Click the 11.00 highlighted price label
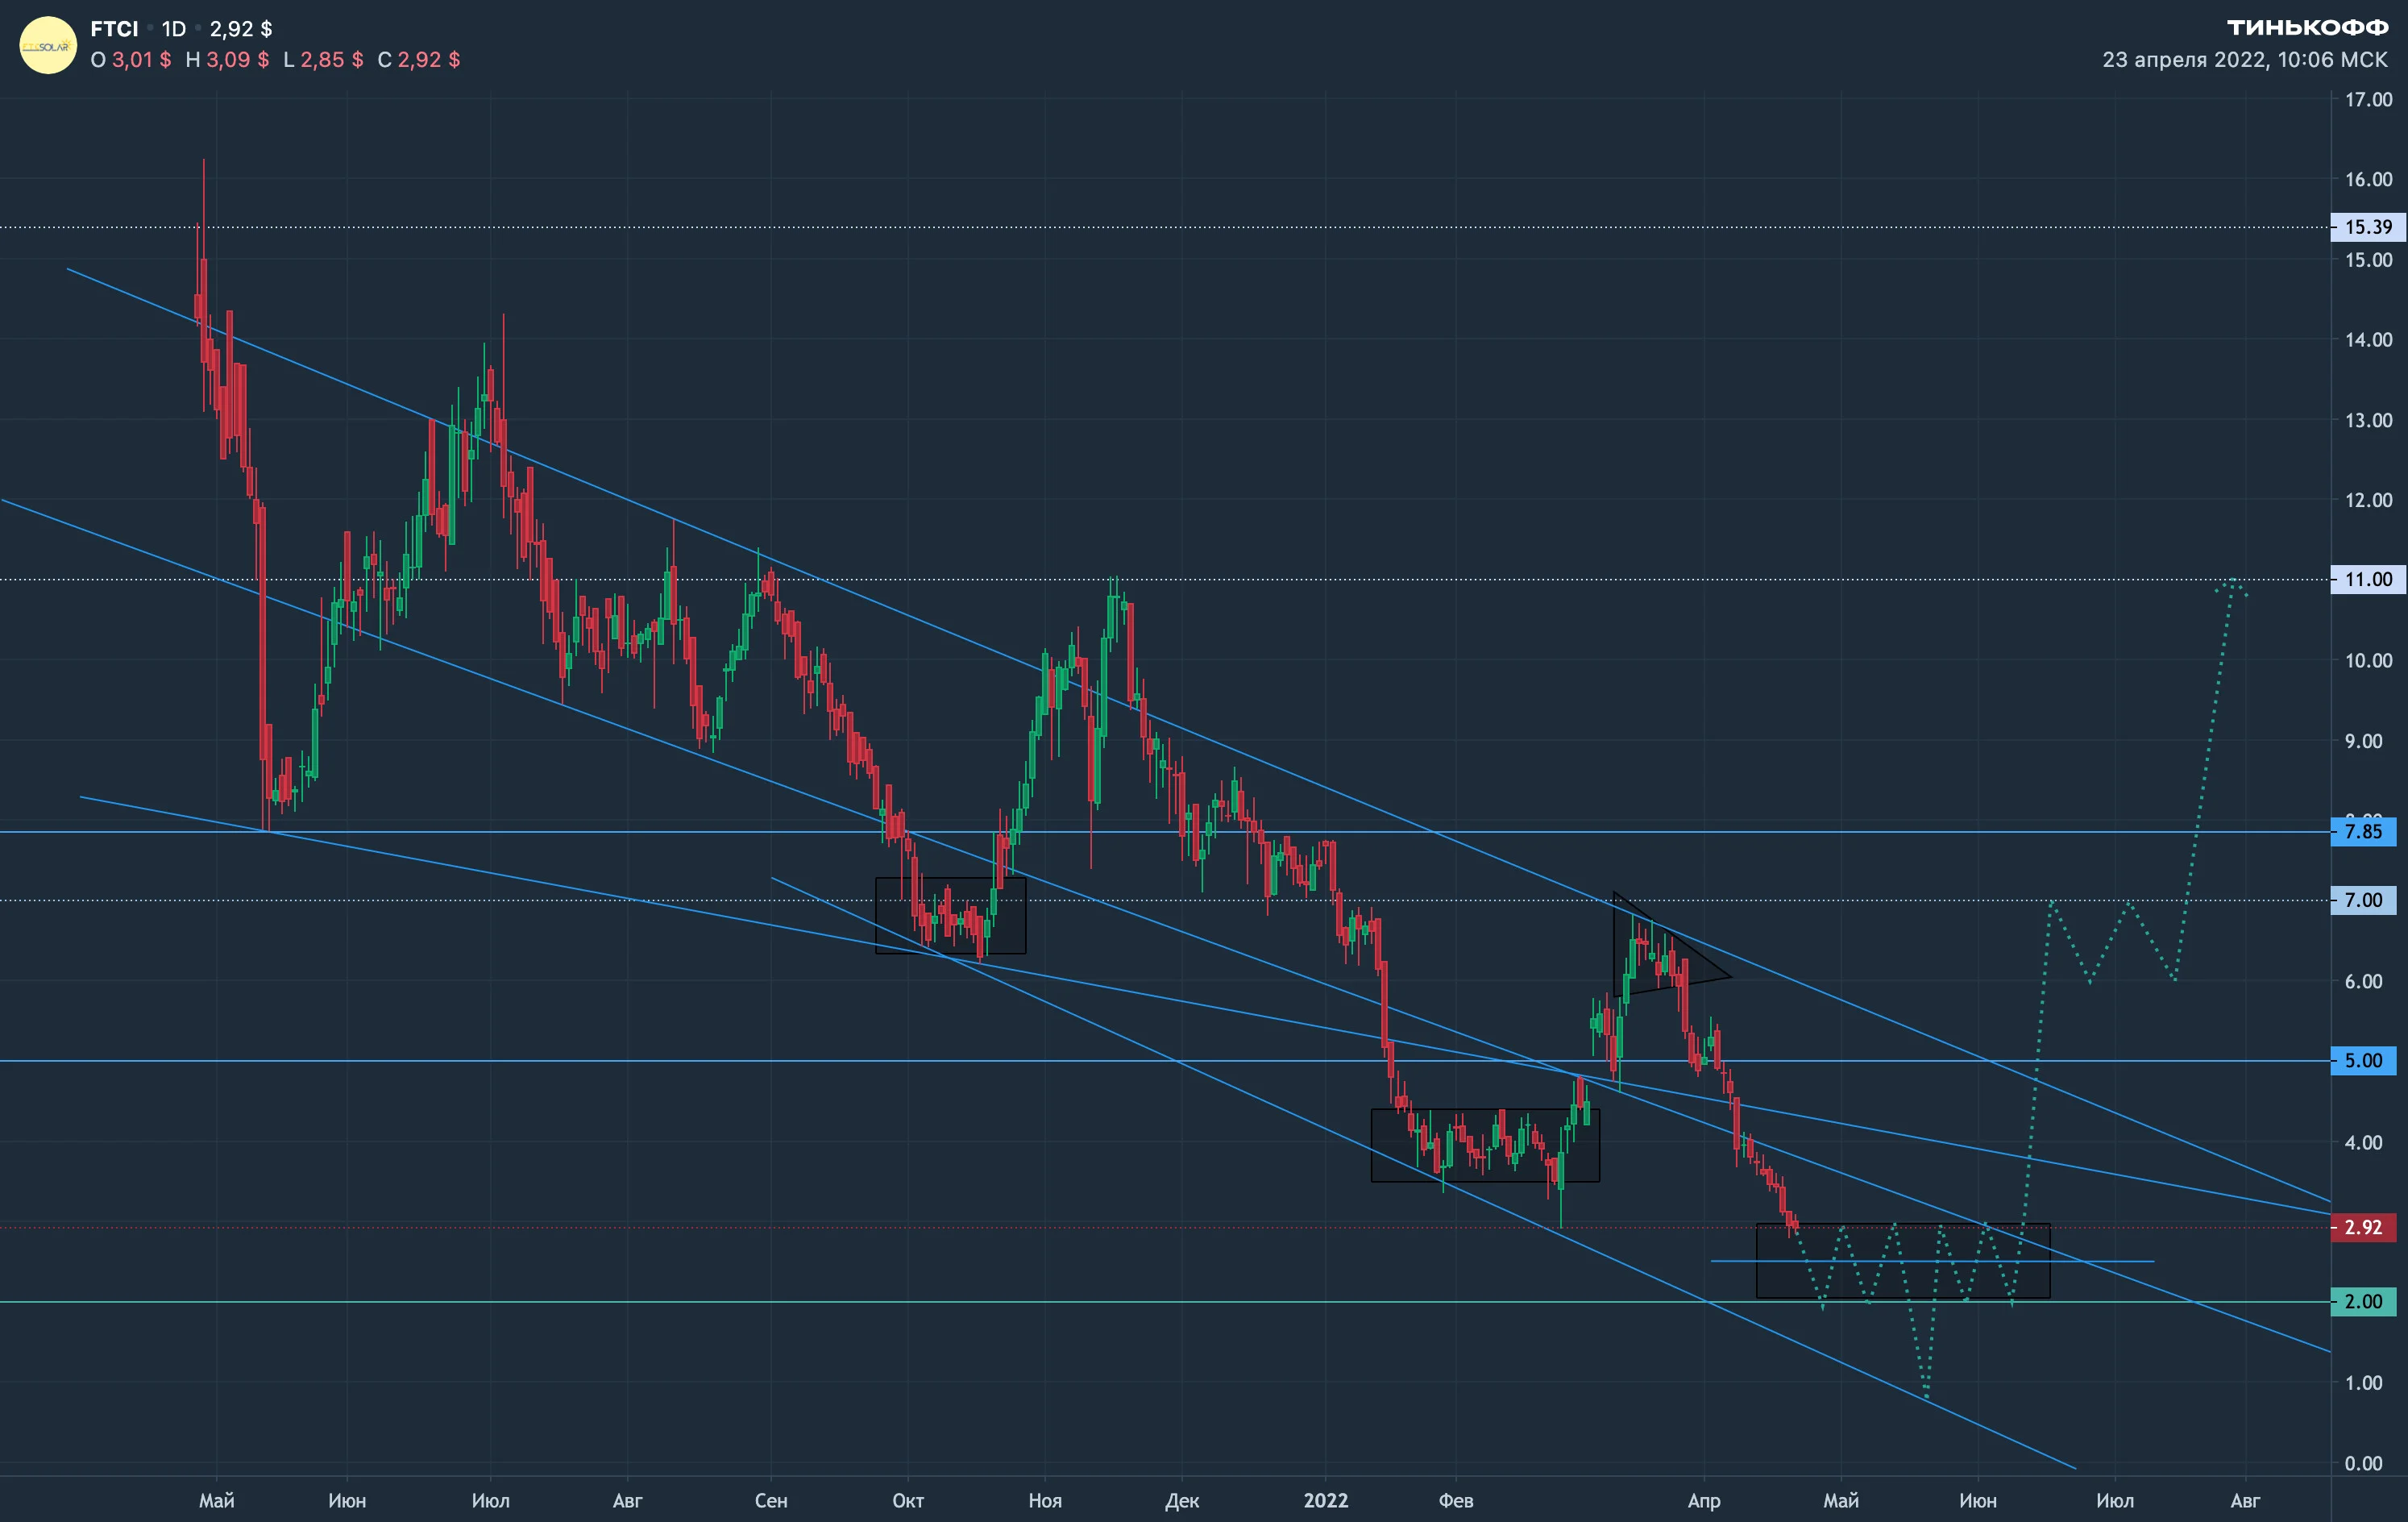Screen dimensions: 2408x1522 (x=2367, y=579)
